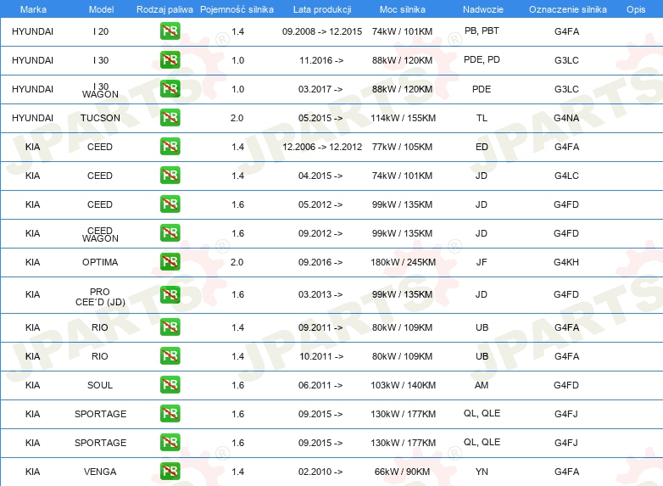Select the 03.2017 -> production date
The width and height of the screenshot is (663, 486).
click(320, 89)
